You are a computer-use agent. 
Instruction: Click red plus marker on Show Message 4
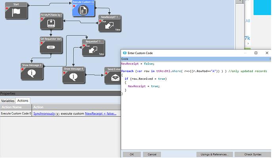pos(64,73)
